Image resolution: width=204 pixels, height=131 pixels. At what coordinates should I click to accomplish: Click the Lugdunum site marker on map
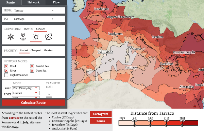115,37
